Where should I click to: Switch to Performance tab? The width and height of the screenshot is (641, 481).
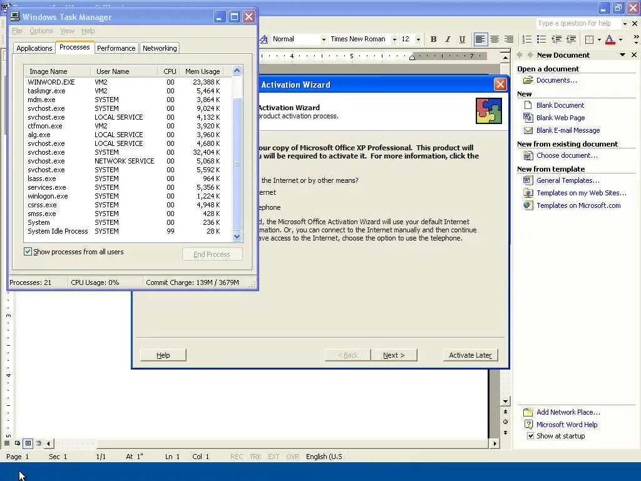[116, 48]
